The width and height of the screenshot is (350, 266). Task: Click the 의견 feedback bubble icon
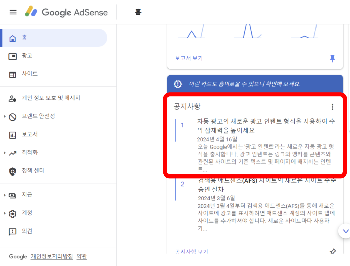tap(13, 232)
